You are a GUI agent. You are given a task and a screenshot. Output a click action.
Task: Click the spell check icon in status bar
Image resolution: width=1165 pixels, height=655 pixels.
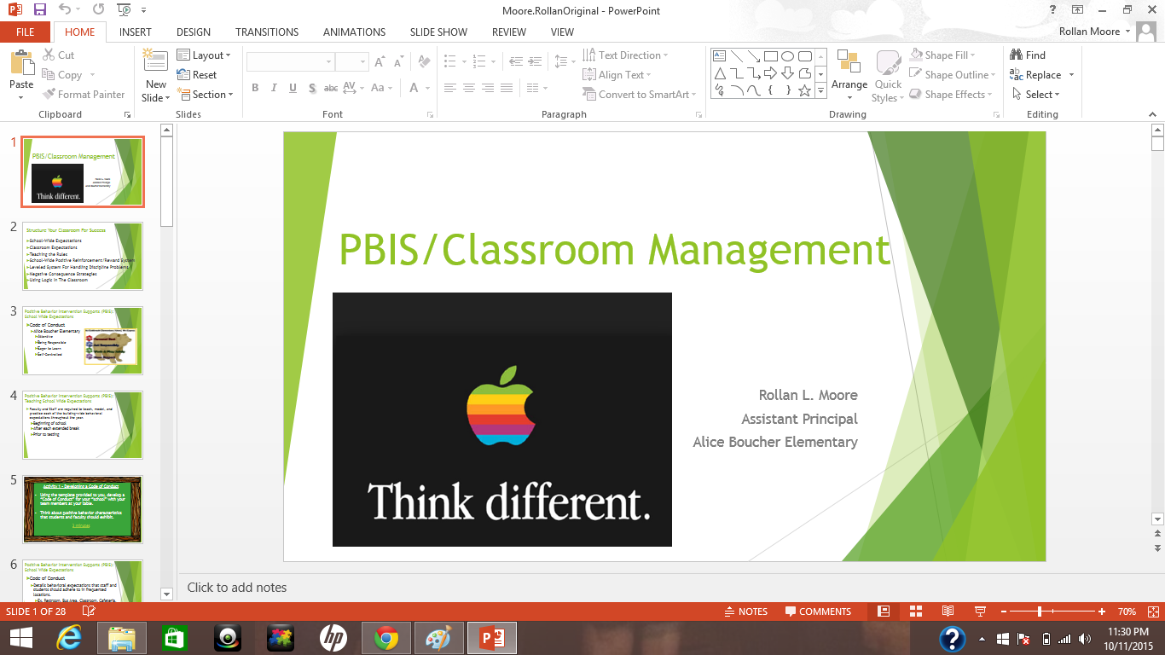click(x=89, y=612)
